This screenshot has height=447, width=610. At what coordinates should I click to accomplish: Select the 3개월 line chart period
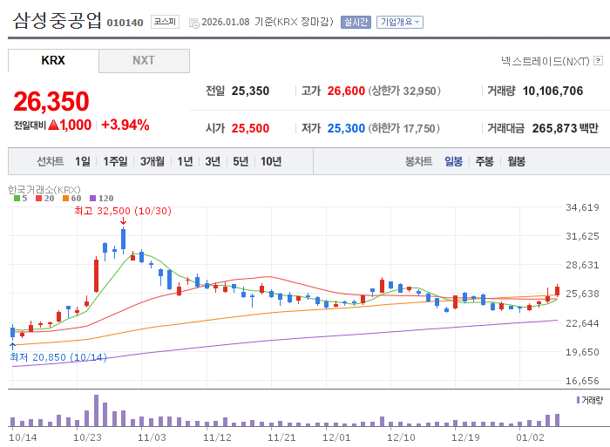click(x=152, y=161)
